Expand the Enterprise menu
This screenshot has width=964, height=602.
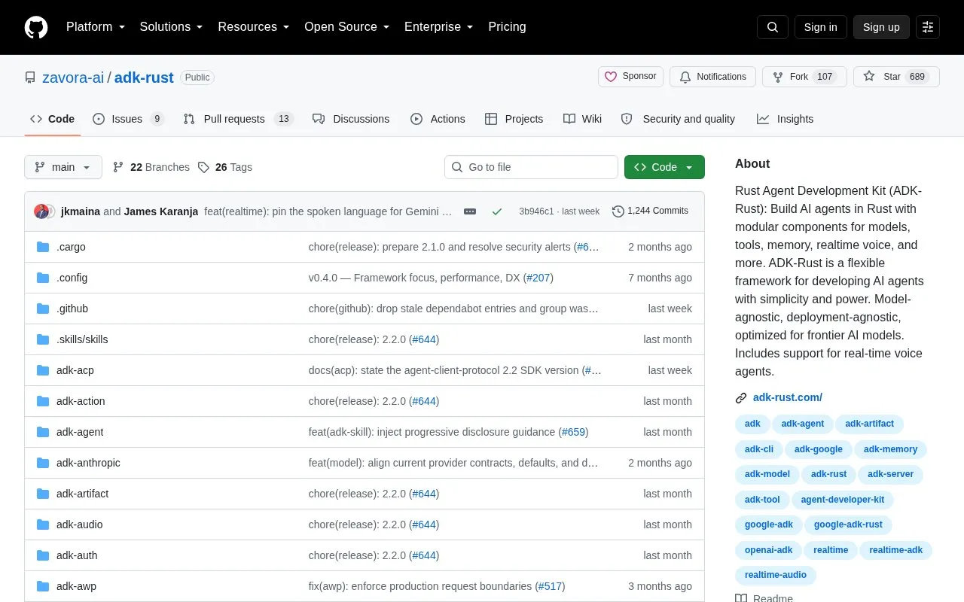click(439, 27)
